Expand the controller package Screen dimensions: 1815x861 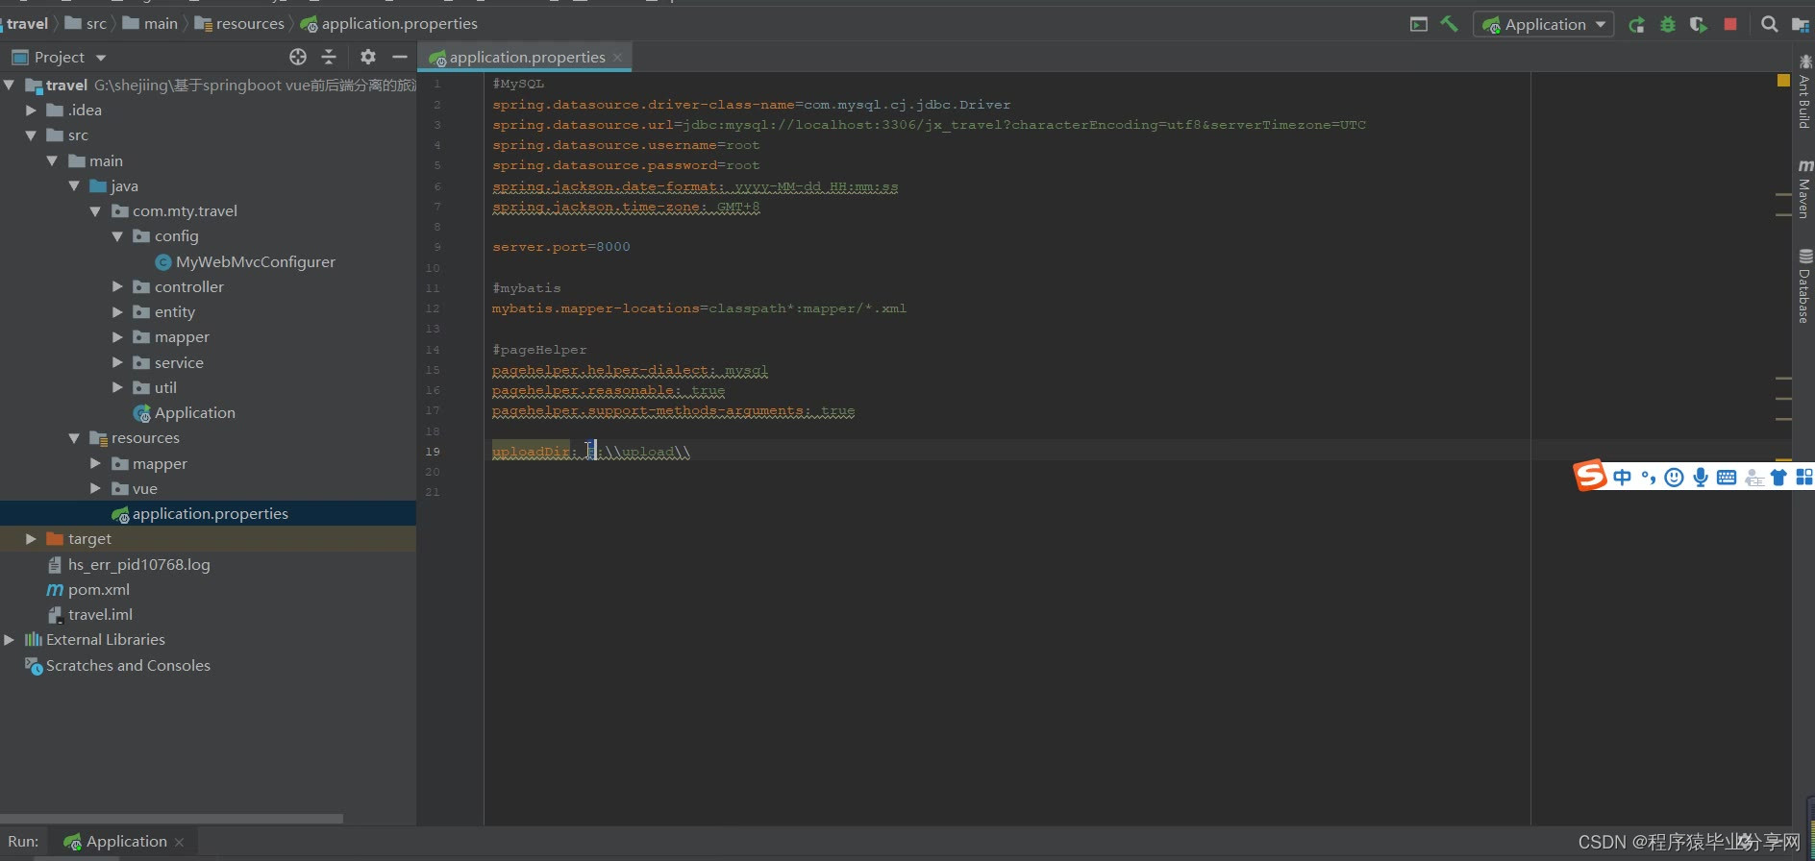(x=117, y=286)
